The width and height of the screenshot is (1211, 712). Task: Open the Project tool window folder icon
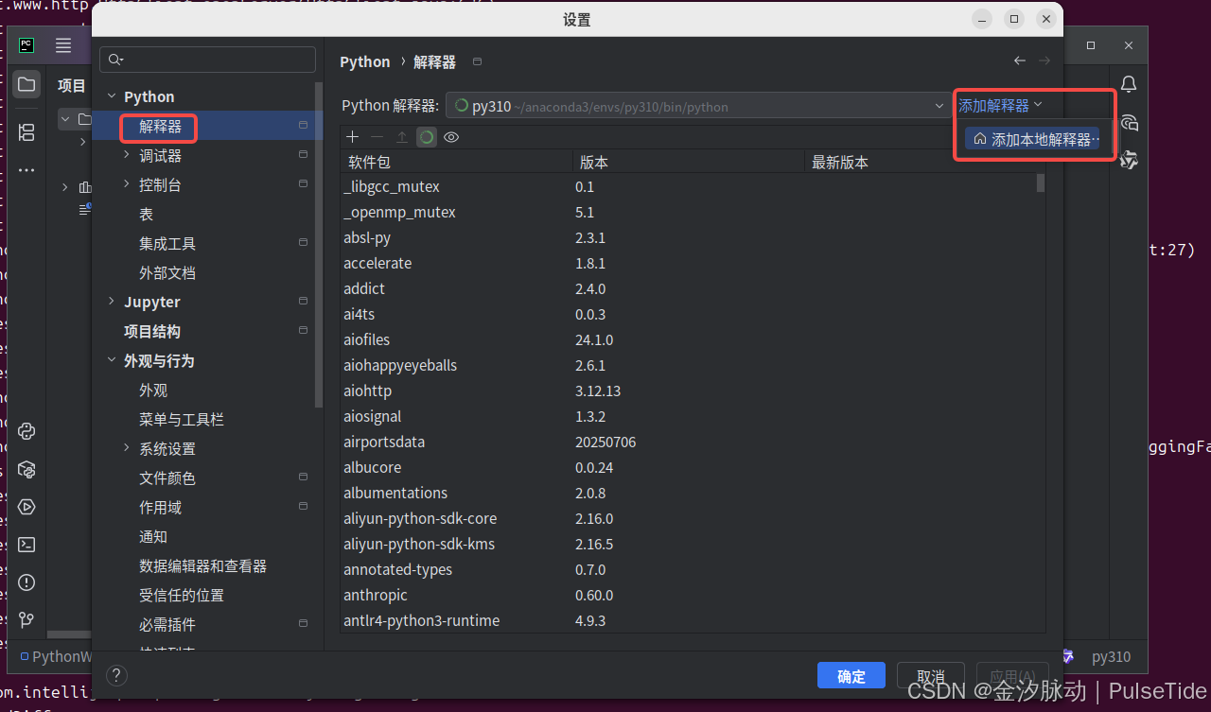pyautogui.click(x=26, y=84)
